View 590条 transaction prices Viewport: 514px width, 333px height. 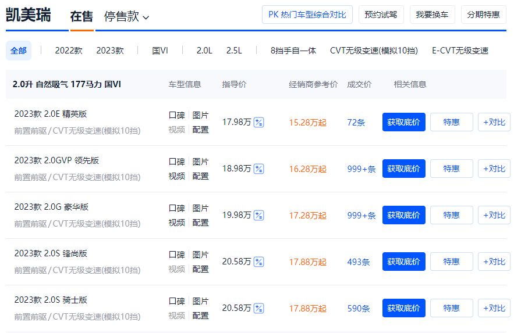click(x=359, y=308)
